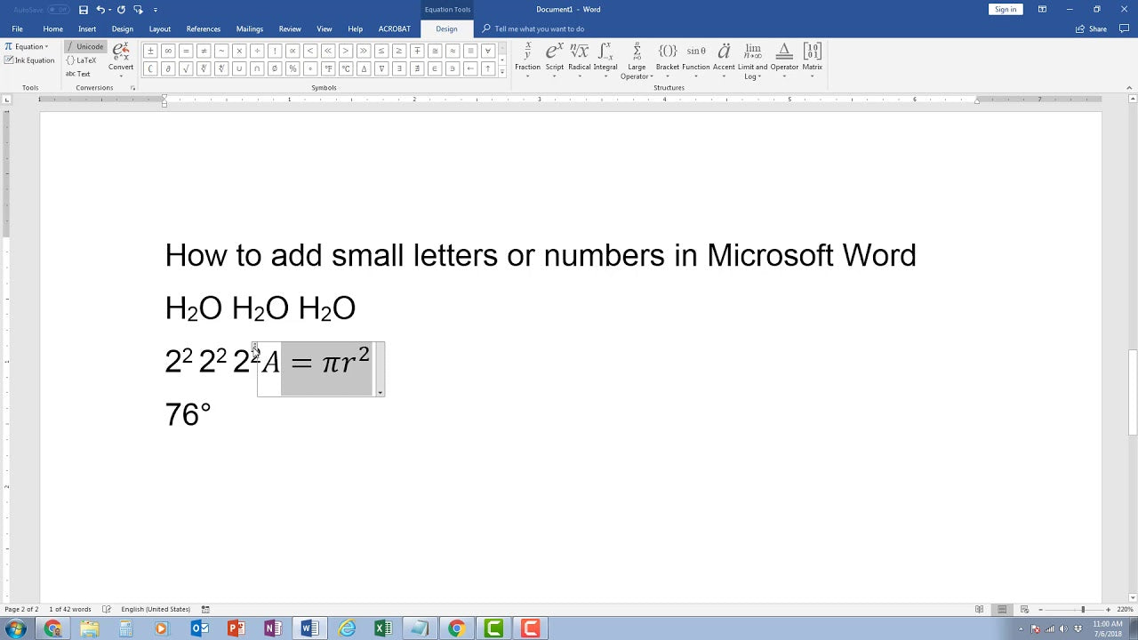
Task: Insert the division sign symbol
Action: (257, 51)
